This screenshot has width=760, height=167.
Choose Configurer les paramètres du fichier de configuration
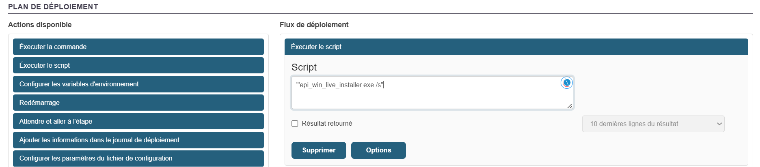138,158
